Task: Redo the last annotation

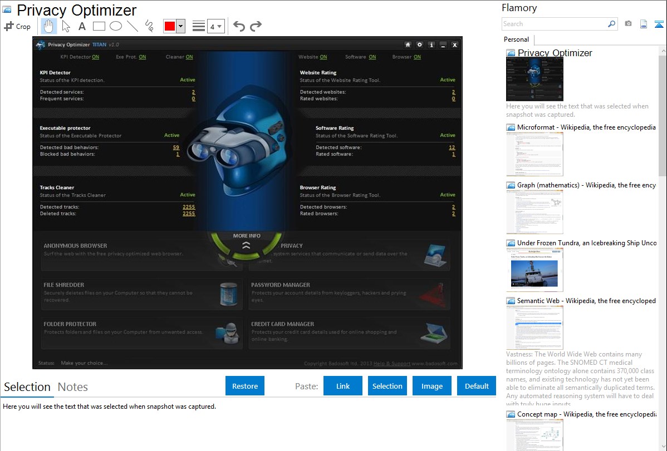Action: [256, 26]
